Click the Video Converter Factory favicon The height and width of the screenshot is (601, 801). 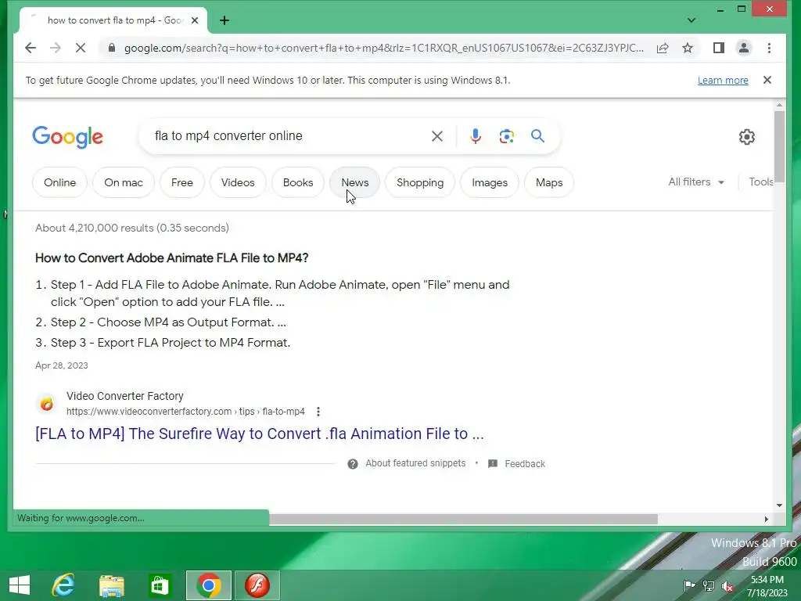click(x=46, y=404)
